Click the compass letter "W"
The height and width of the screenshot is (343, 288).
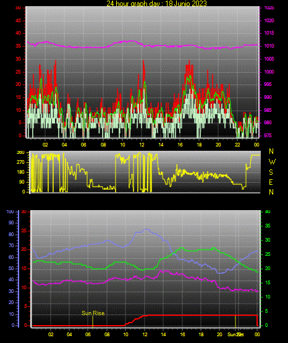point(272,162)
